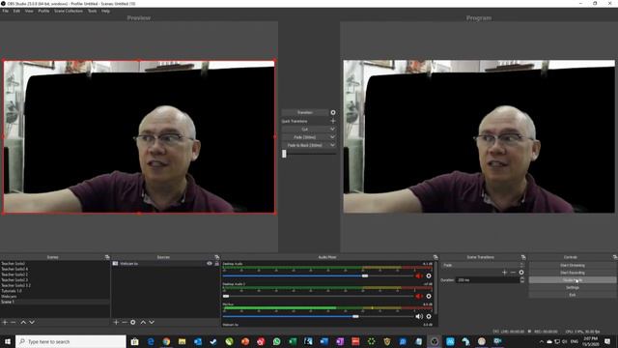Open source properties gear in Sources toolbar

pos(133,322)
